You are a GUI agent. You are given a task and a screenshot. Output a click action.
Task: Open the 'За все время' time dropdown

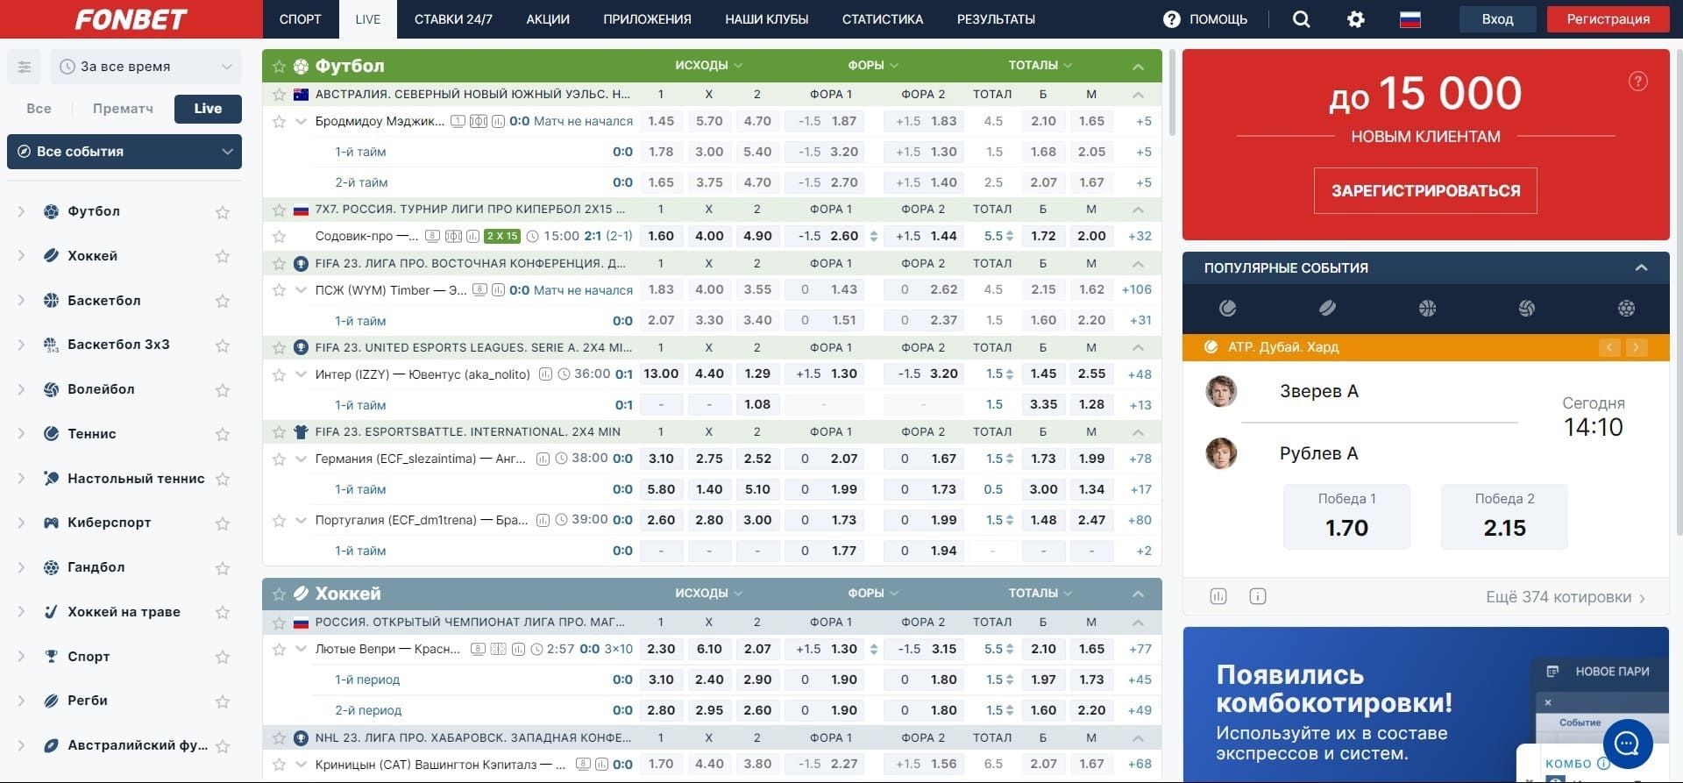click(146, 67)
